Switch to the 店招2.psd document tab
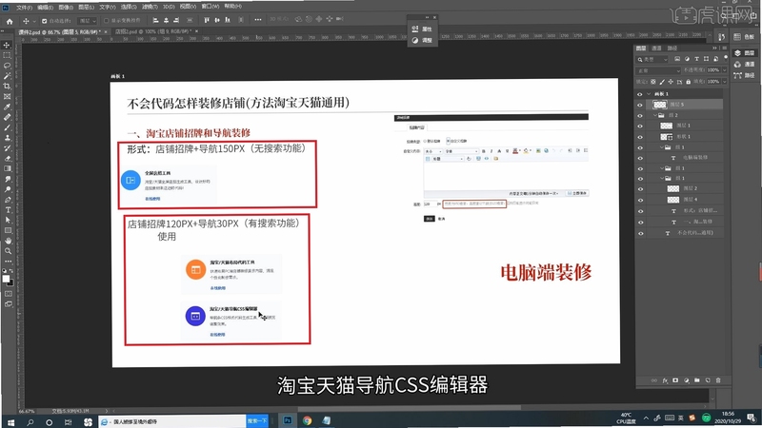 152,31
